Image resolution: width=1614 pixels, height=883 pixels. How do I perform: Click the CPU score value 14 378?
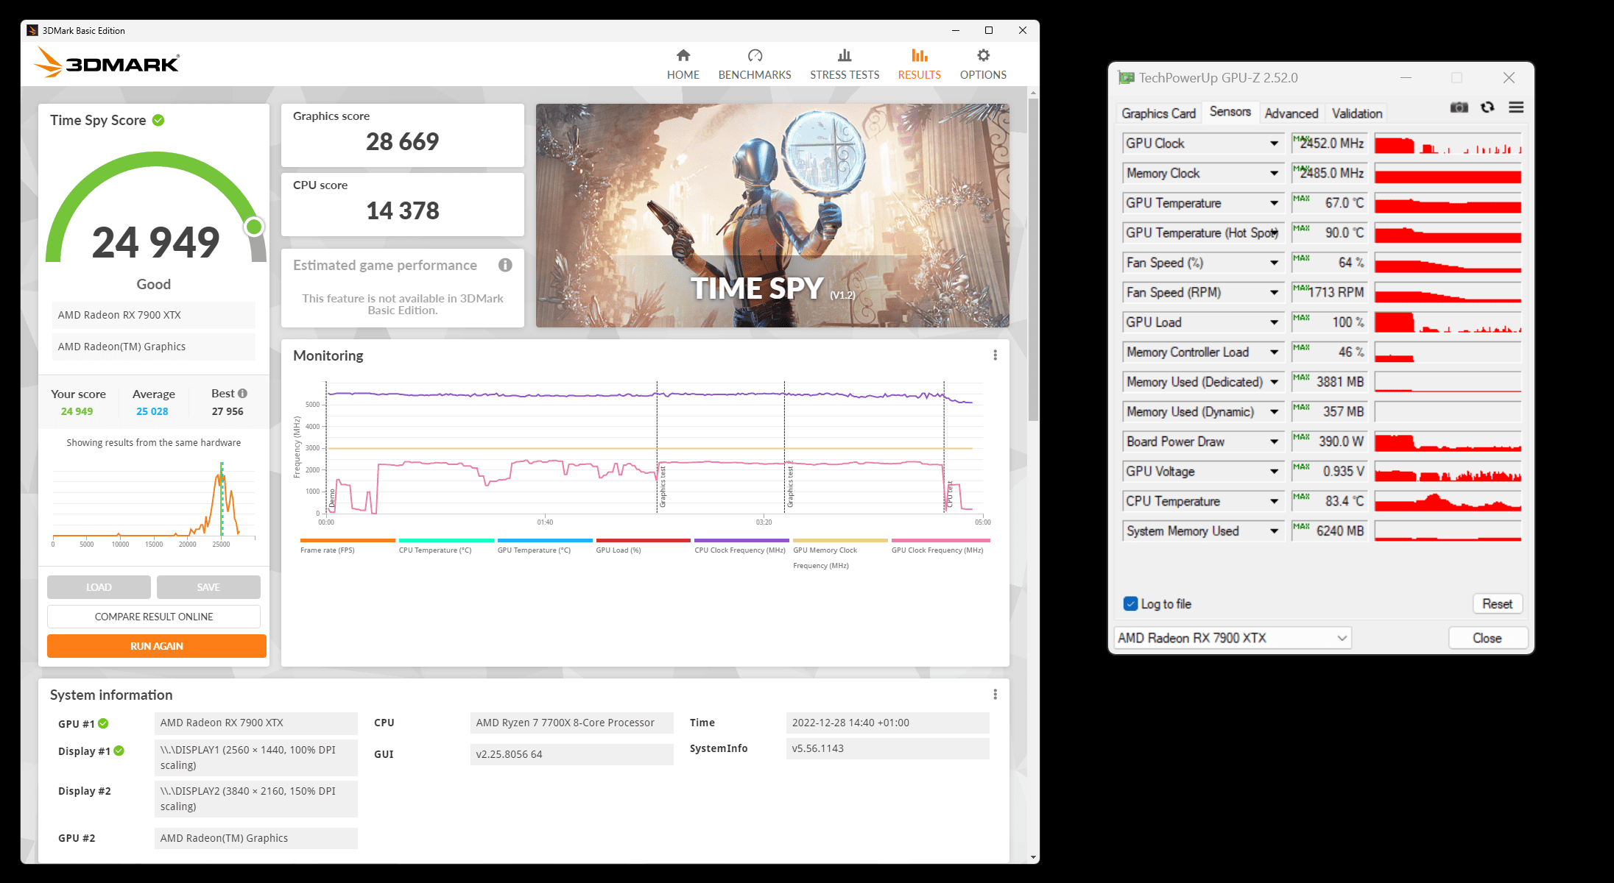click(403, 210)
